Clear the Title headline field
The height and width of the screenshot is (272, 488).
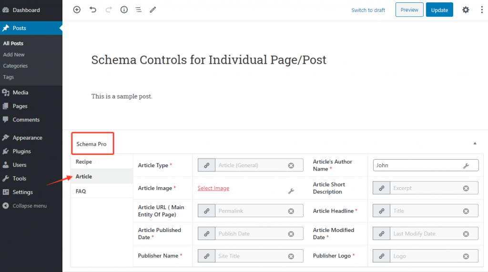[466, 211]
